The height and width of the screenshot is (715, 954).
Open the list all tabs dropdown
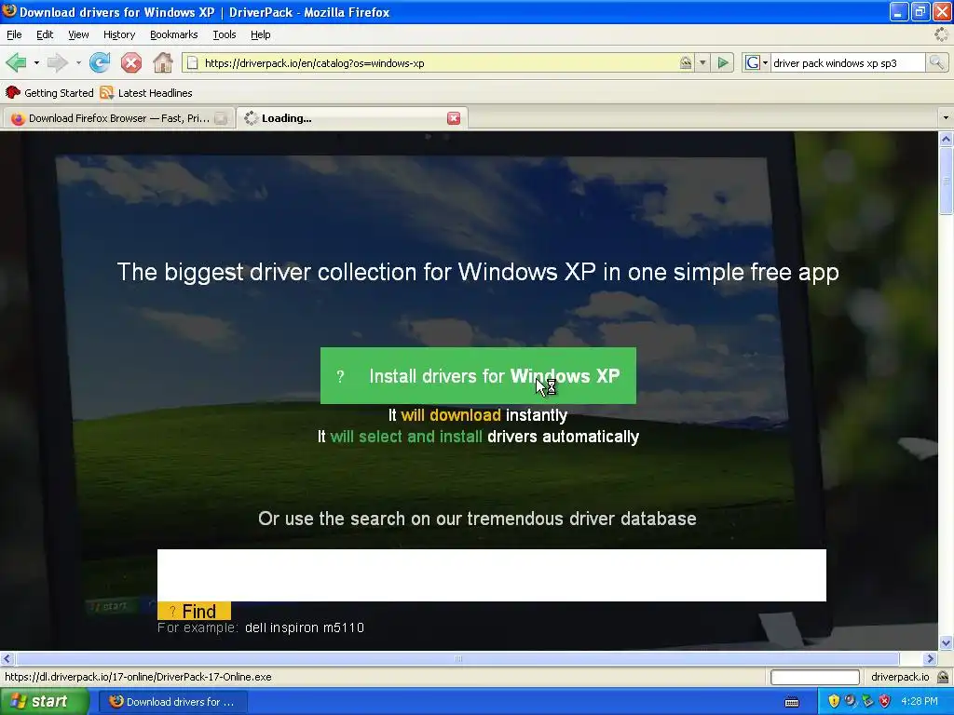[946, 118]
